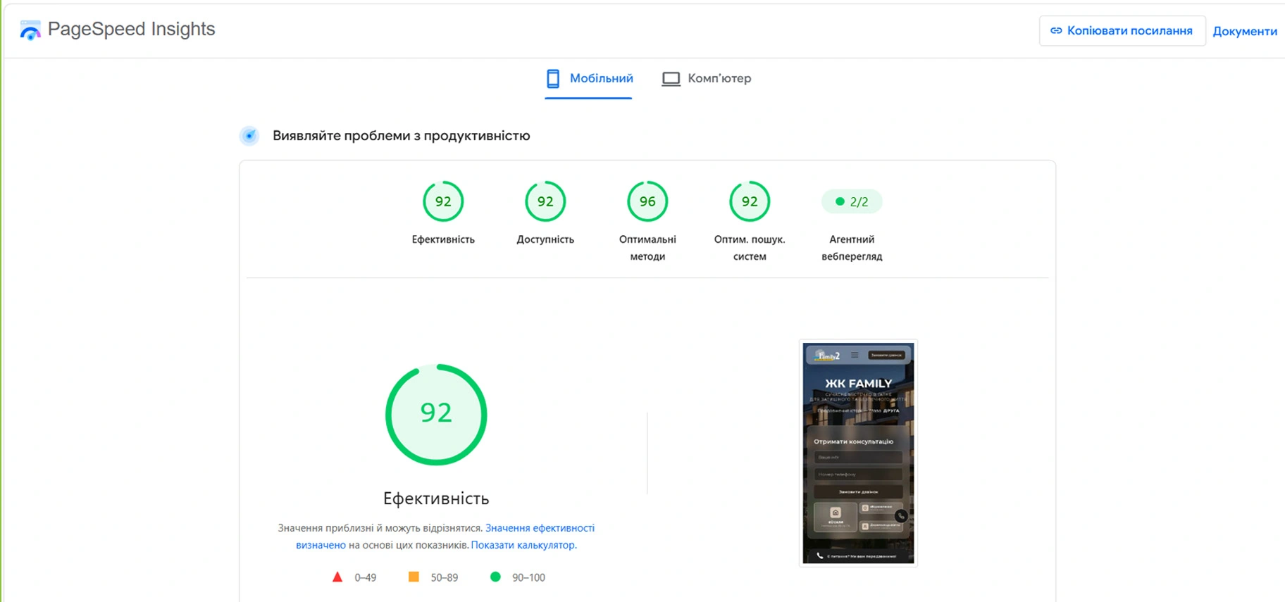This screenshot has width=1285, height=602.
Task: Click the green circle 90–100 legend icon
Action: (x=495, y=577)
